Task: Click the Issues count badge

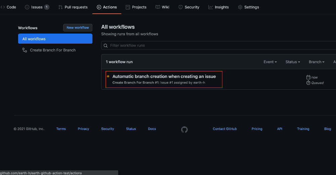Action: click(x=47, y=7)
